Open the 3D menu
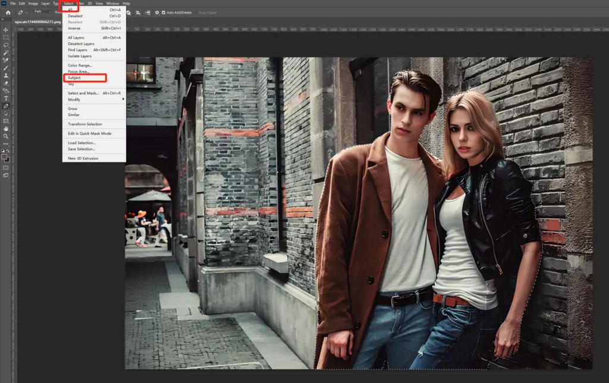 tap(90, 4)
